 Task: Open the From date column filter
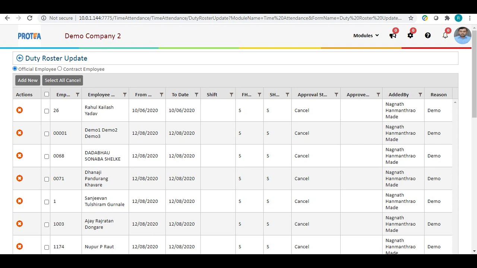161,95
